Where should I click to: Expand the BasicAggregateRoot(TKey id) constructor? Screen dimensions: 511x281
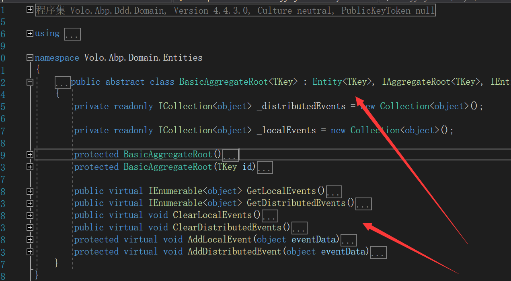30,167
